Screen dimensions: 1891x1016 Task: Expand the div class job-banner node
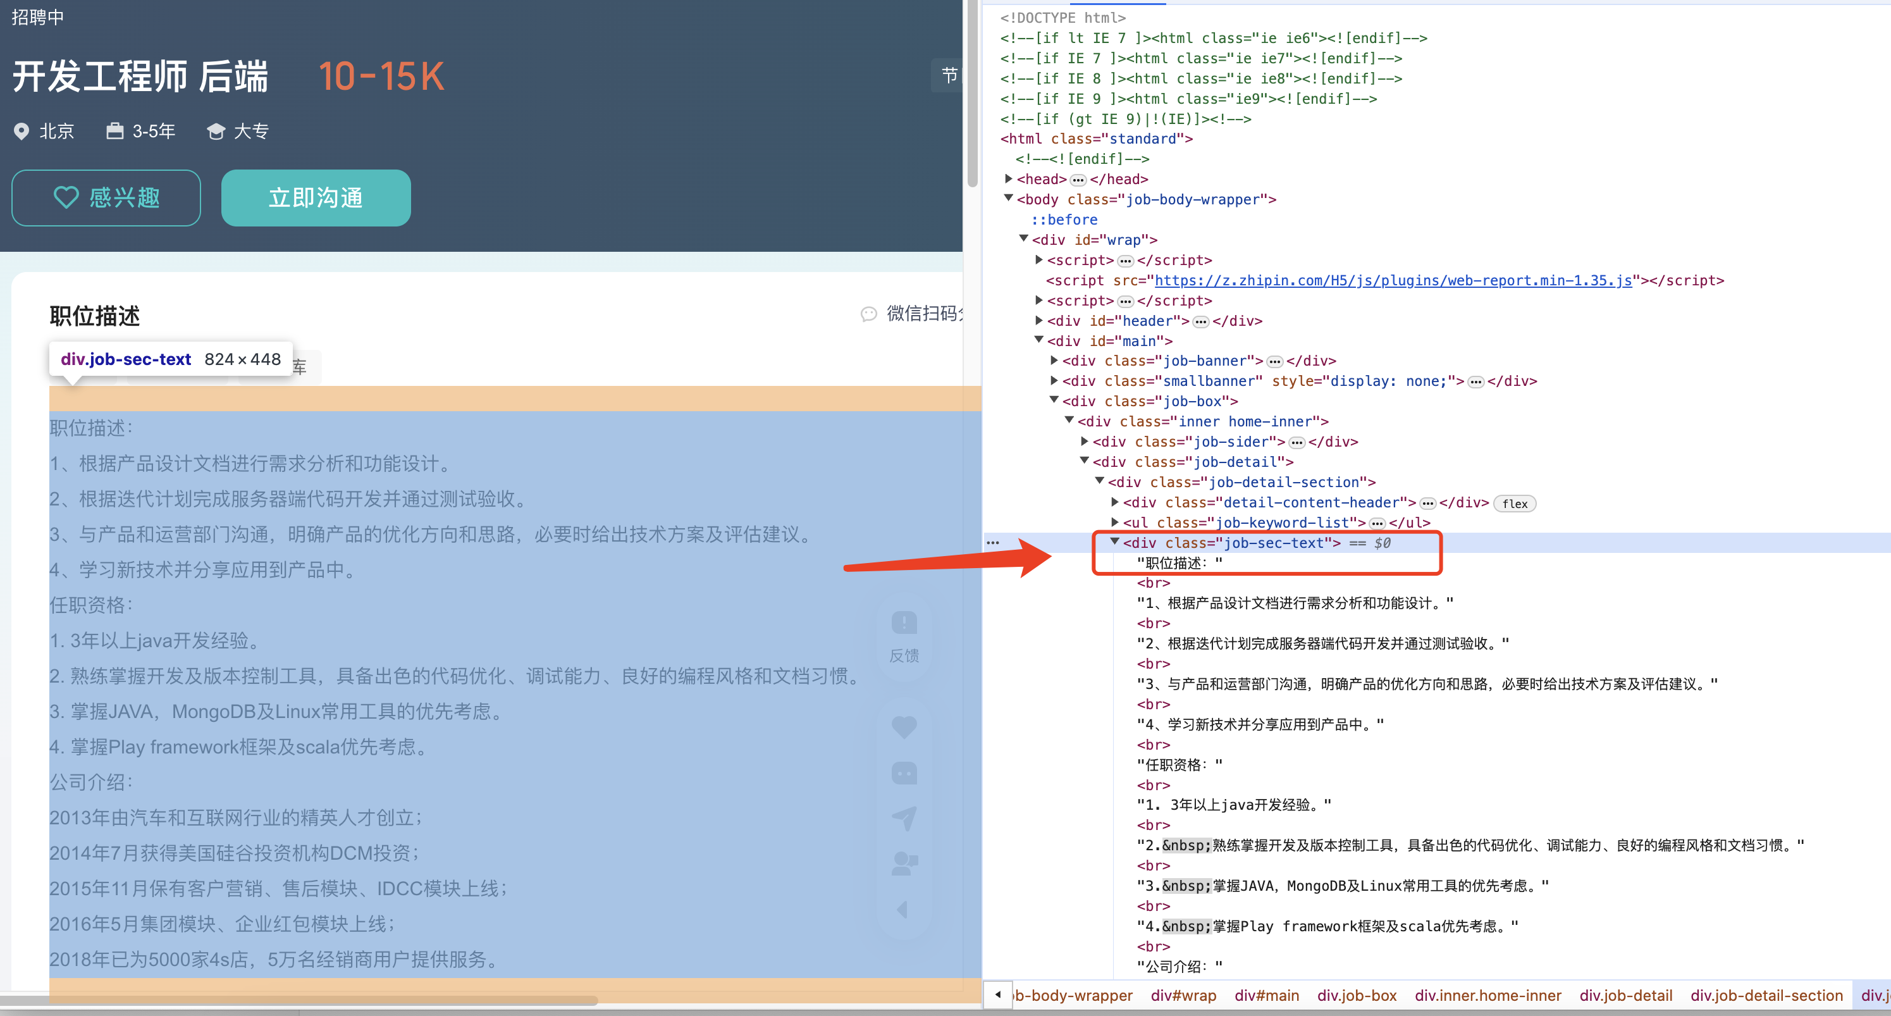1054,360
